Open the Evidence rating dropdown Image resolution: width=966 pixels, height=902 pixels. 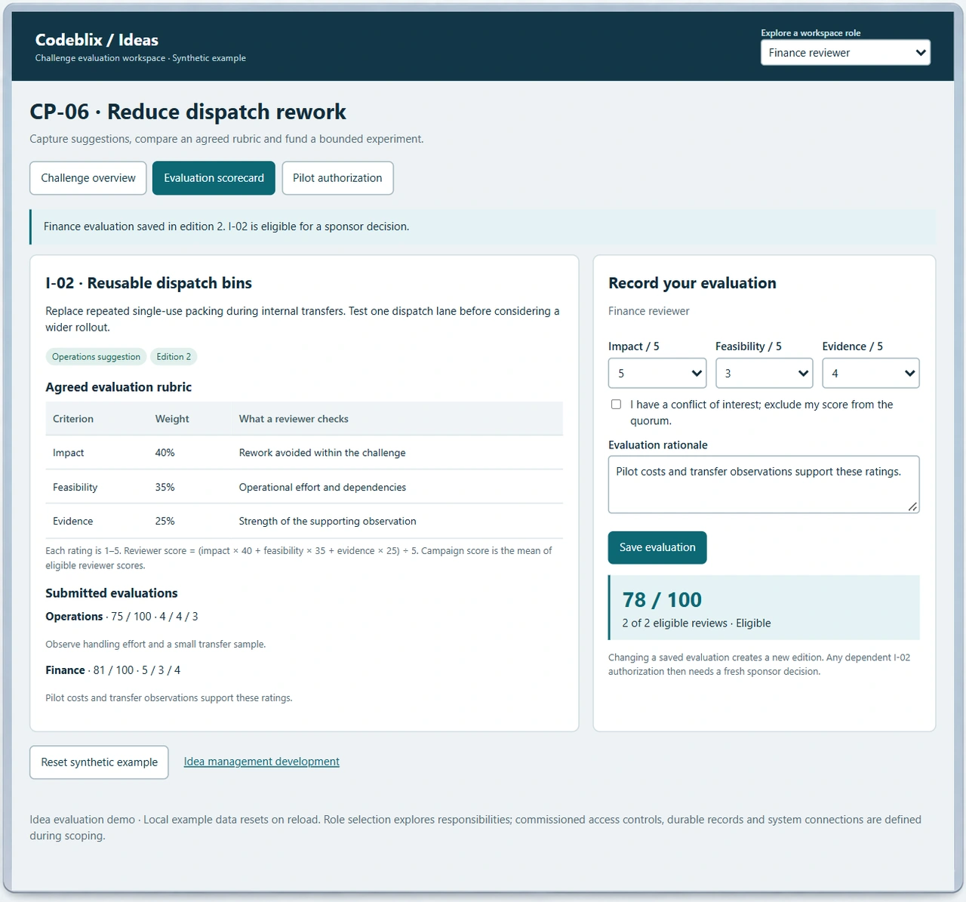coord(871,373)
